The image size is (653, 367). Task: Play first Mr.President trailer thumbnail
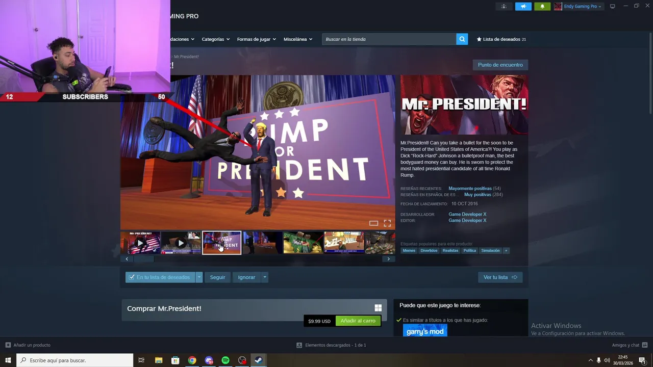(140, 243)
